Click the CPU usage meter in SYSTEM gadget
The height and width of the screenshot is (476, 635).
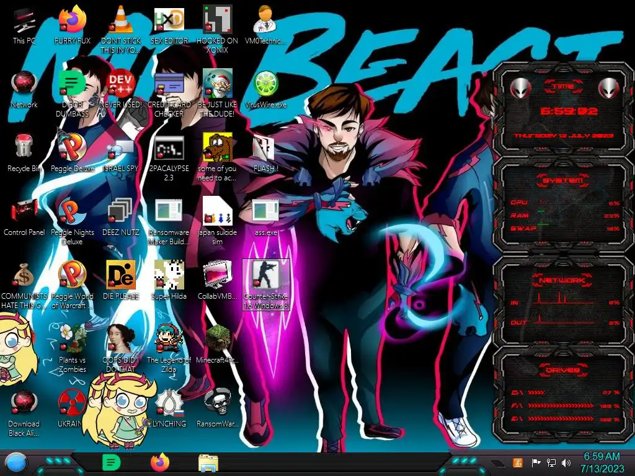point(564,203)
